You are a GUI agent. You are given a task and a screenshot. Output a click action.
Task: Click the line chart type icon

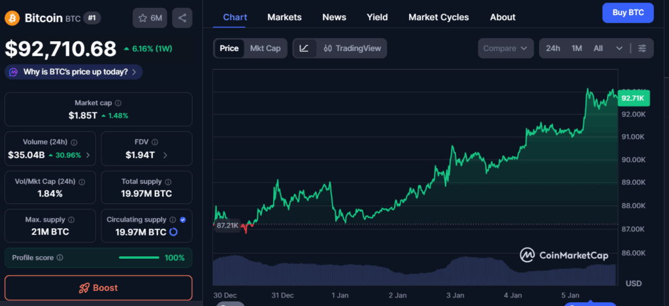coord(304,48)
